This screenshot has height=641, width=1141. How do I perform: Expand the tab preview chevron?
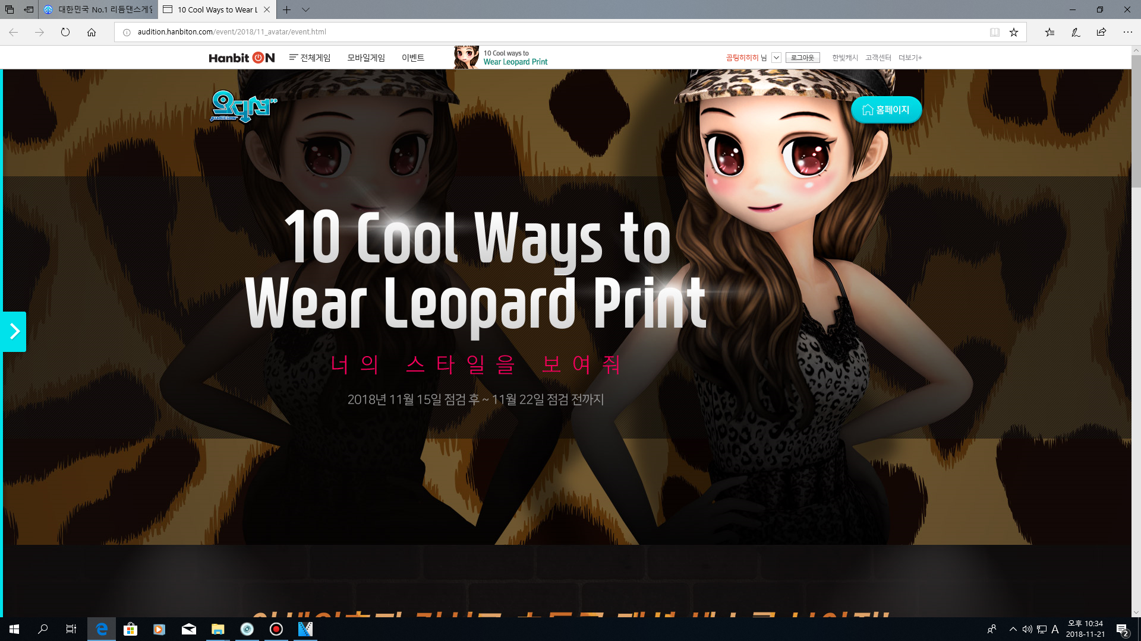305,9
